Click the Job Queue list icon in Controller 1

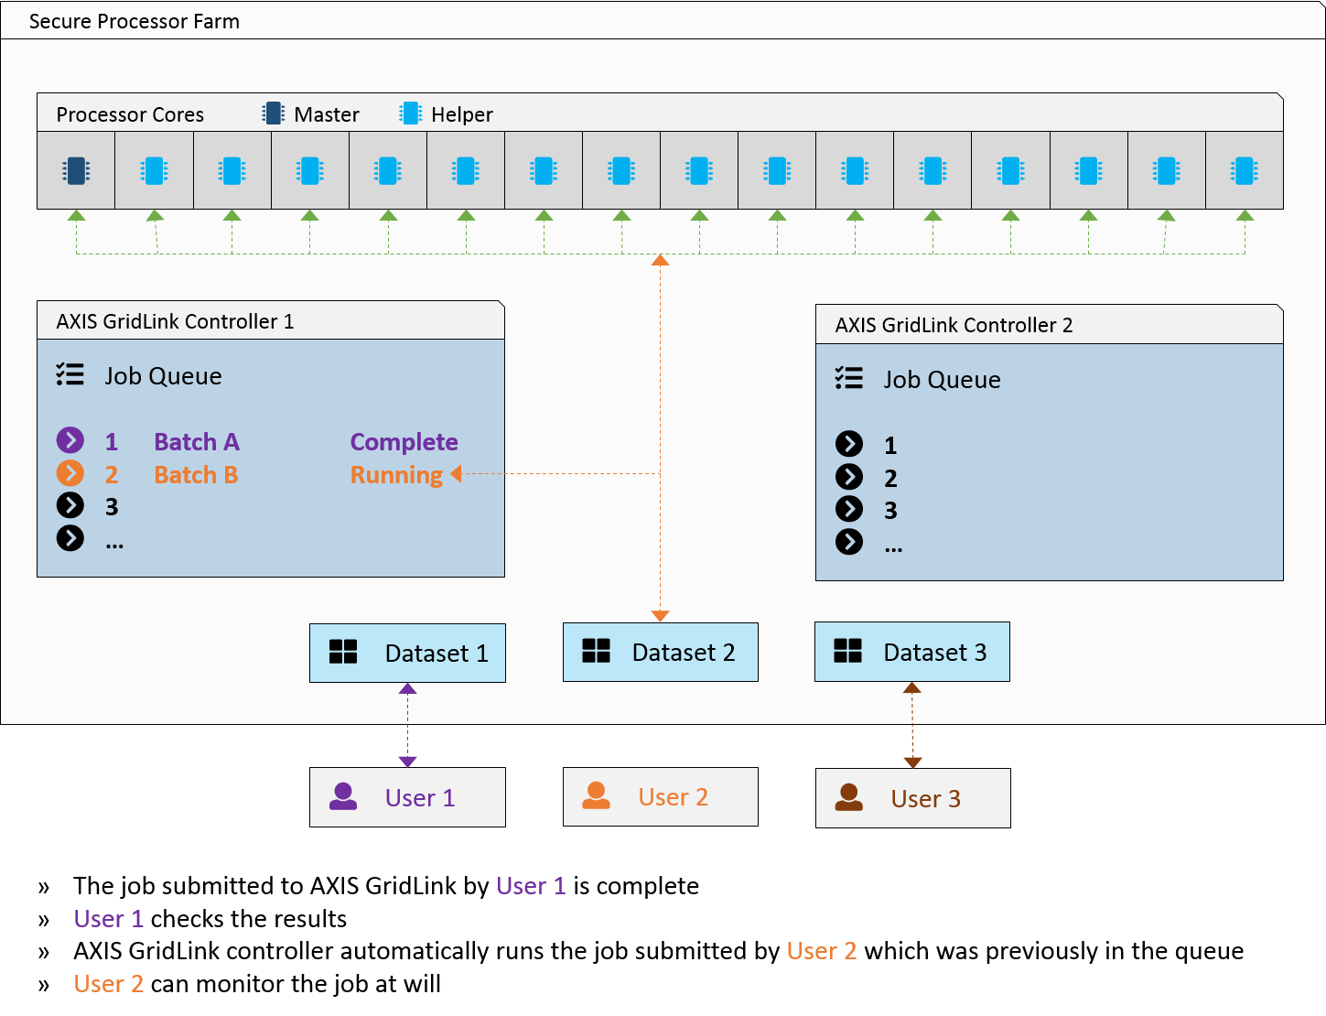pos(70,374)
